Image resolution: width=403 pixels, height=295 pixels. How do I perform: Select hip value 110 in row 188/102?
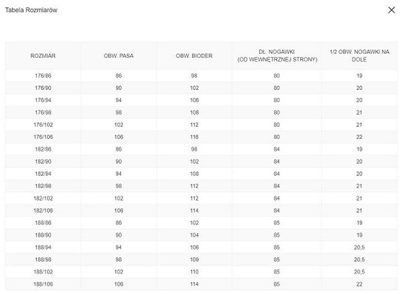[194, 272]
